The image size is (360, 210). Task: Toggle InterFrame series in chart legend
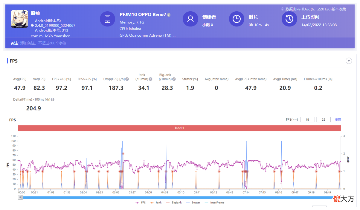click(x=214, y=203)
